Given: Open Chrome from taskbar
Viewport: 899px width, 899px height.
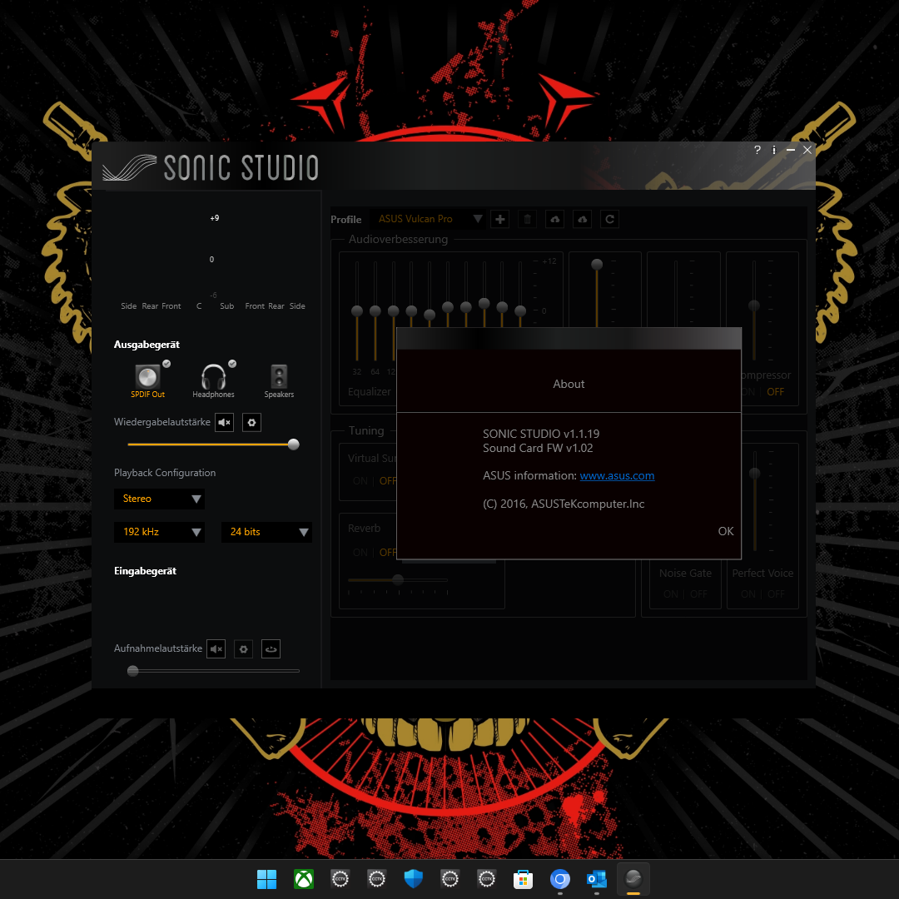Looking at the screenshot, I should pyautogui.click(x=560, y=878).
